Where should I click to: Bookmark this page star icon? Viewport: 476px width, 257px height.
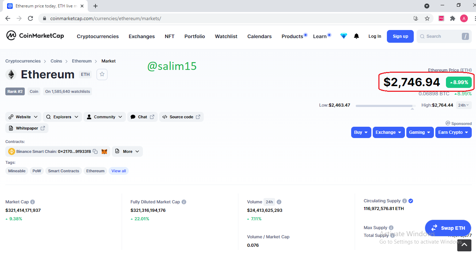[x=427, y=18]
